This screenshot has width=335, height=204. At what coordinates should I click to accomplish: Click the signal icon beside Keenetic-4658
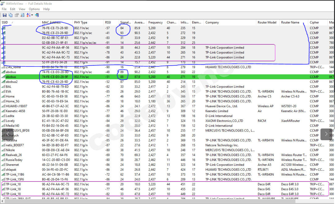tap(3, 111)
